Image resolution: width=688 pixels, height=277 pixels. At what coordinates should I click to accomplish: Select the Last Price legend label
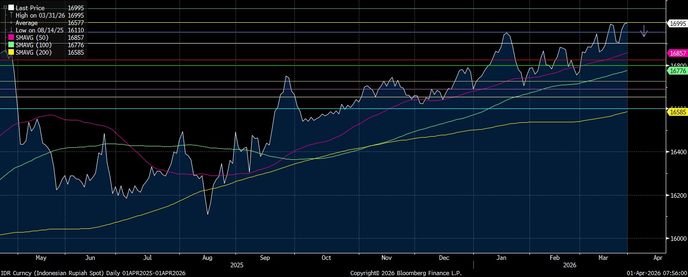[30, 8]
